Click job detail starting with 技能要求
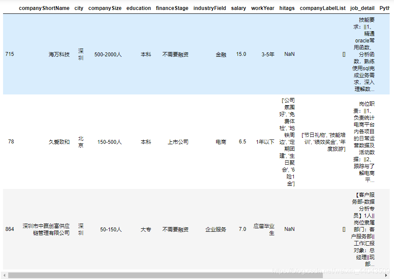Screen dimensions: 394x279 pyautogui.click(x=364, y=55)
